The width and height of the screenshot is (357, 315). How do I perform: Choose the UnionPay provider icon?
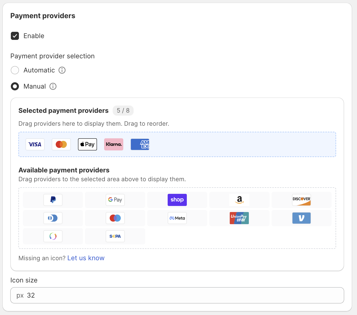(x=240, y=218)
